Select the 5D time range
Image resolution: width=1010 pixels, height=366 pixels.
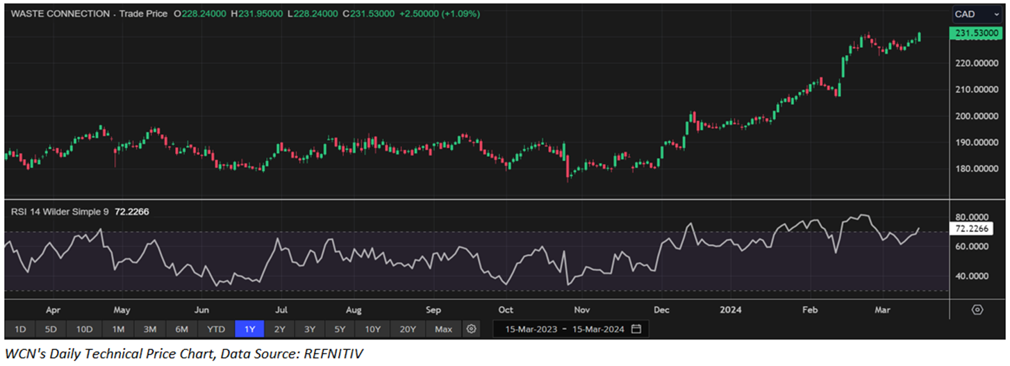[x=52, y=328]
